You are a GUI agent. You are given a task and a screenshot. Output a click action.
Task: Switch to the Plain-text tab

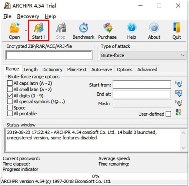click(x=77, y=69)
